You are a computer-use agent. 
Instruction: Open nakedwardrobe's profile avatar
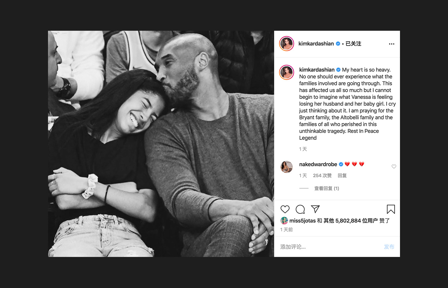(286, 167)
